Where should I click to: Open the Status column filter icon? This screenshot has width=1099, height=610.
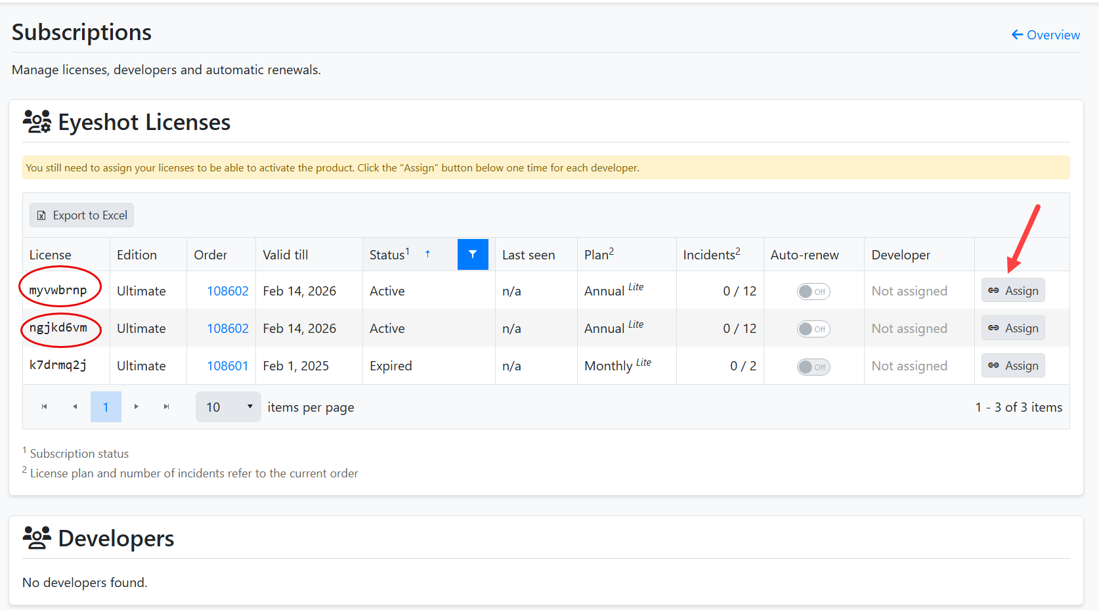click(473, 254)
